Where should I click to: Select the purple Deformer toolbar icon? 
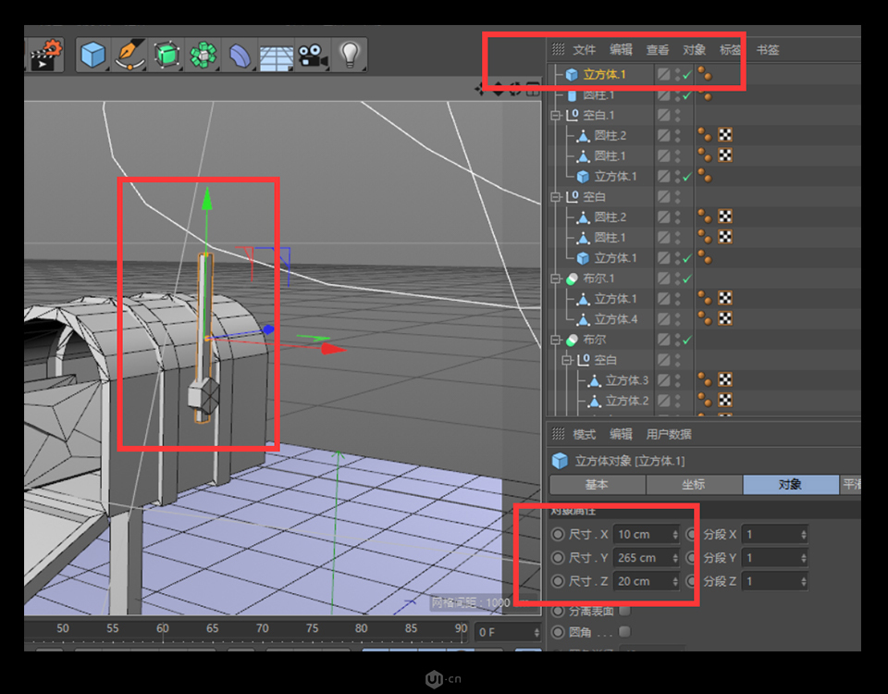coord(239,53)
